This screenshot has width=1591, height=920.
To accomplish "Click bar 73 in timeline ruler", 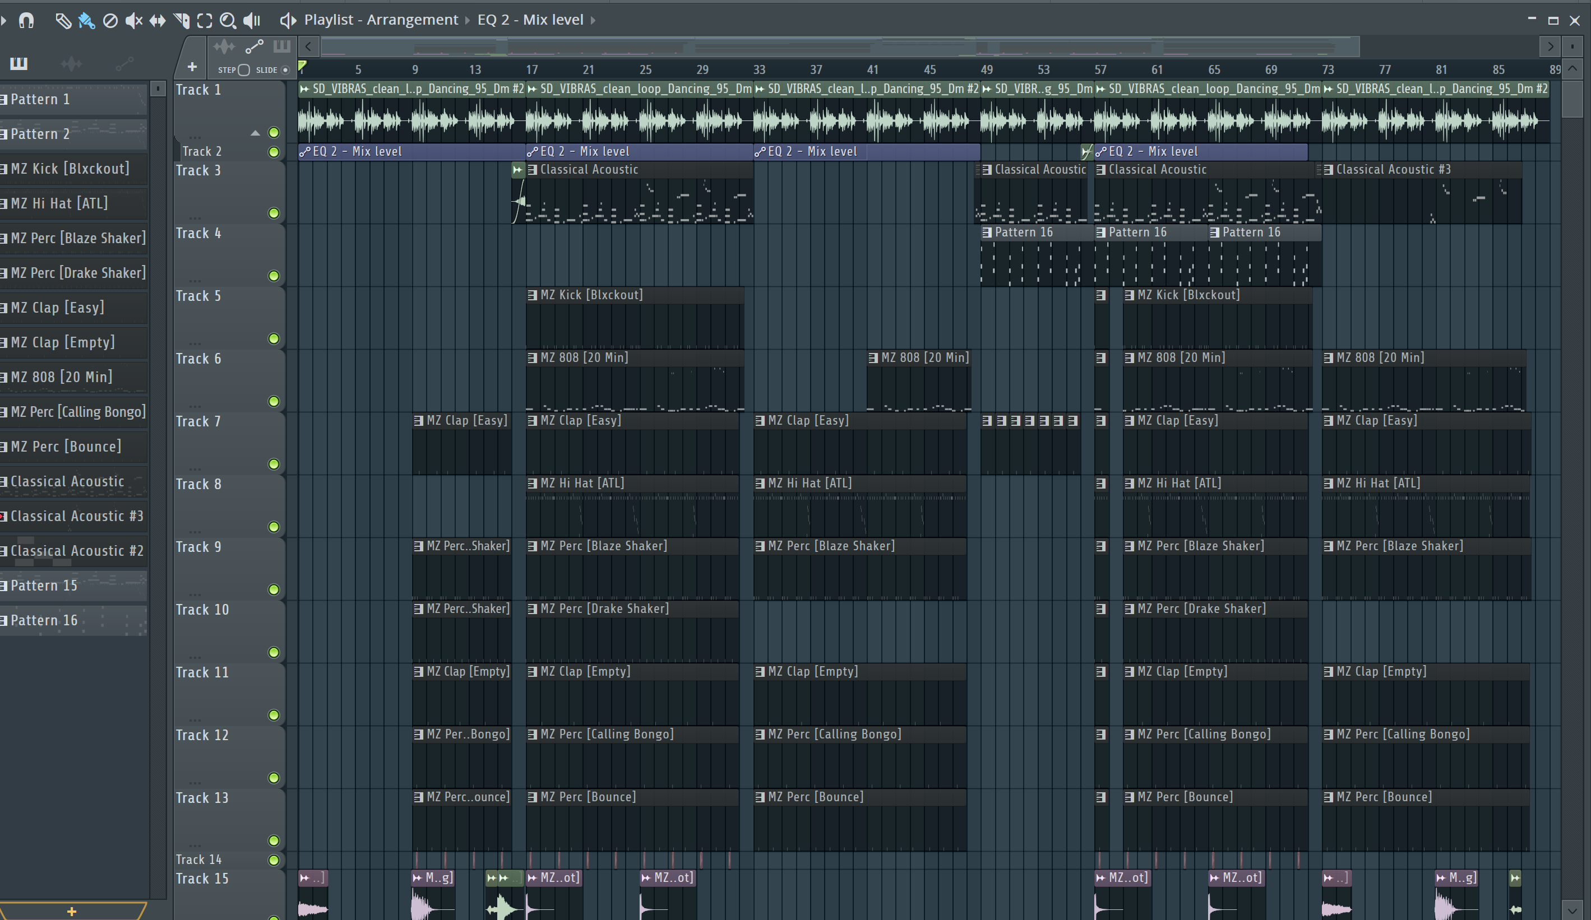I will (x=1328, y=69).
